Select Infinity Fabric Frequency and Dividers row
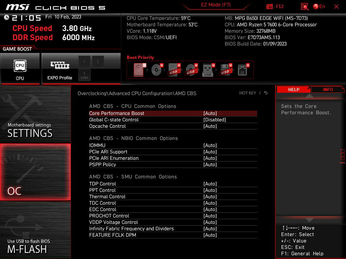Viewport: 346px width, 259px height. click(173, 229)
